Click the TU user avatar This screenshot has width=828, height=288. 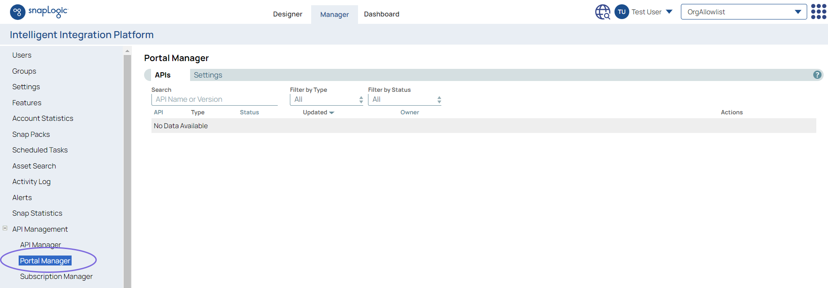pyautogui.click(x=621, y=12)
